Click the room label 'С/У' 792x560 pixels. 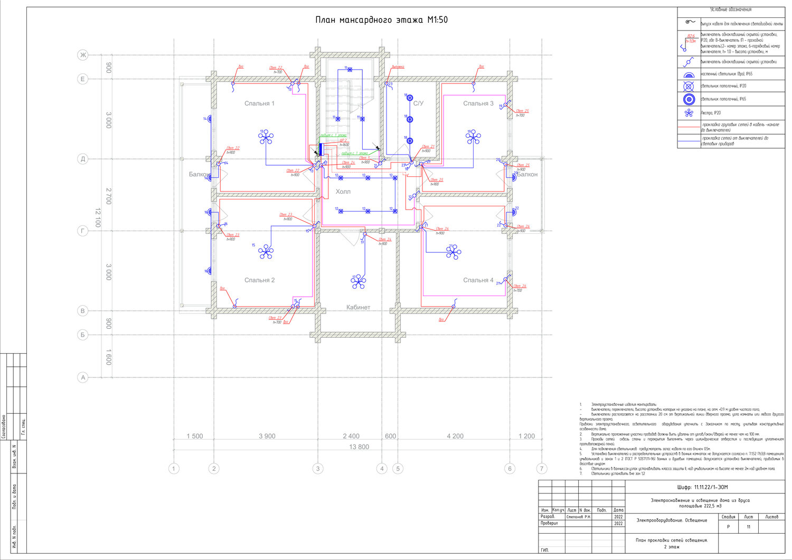tap(418, 103)
